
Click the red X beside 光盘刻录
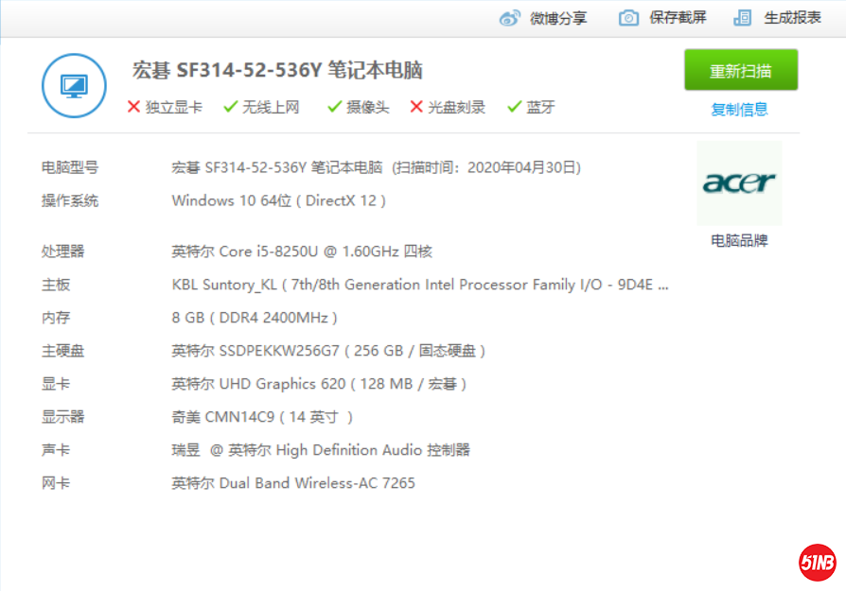(416, 107)
